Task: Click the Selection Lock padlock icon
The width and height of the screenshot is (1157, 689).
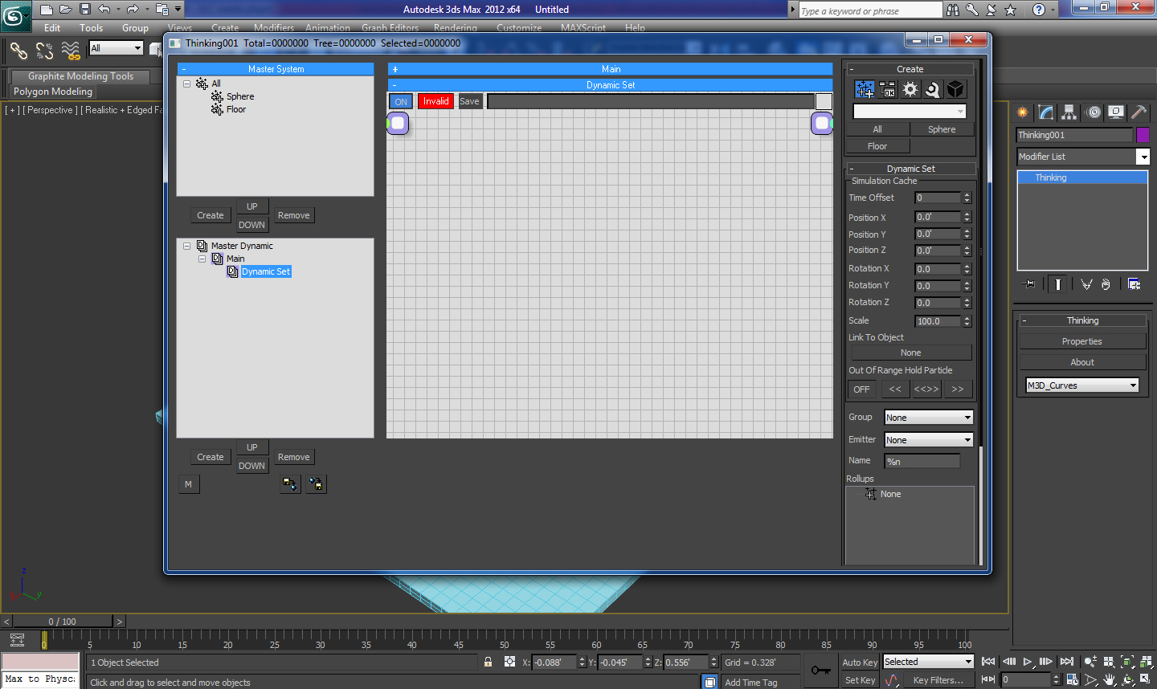Action: pyautogui.click(x=488, y=662)
